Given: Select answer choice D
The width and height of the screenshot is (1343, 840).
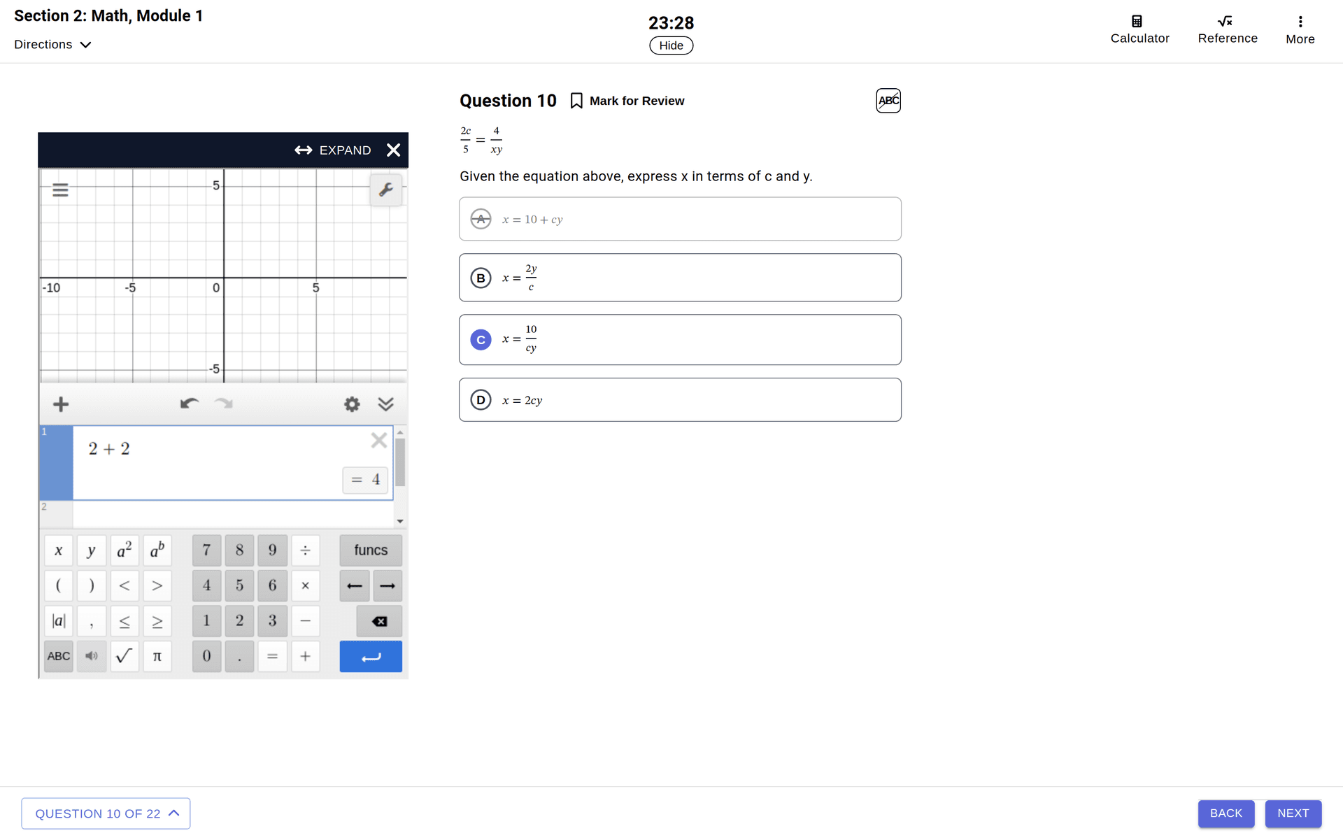Looking at the screenshot, I should pos(481,400).
